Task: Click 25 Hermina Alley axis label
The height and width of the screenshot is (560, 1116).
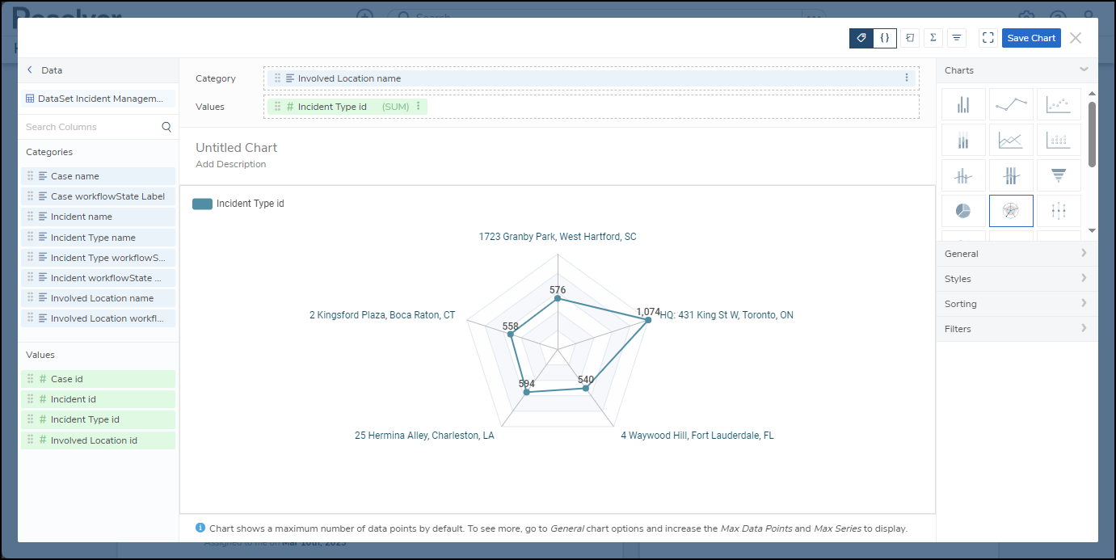Action: (424, 435)
